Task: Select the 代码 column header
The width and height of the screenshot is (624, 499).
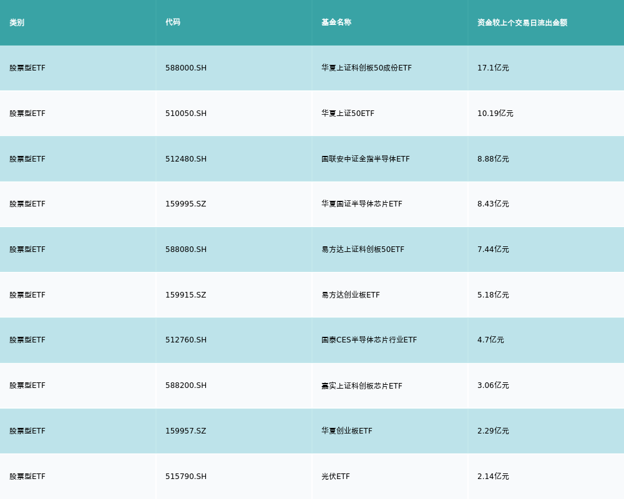Action: tap(173, 22)
